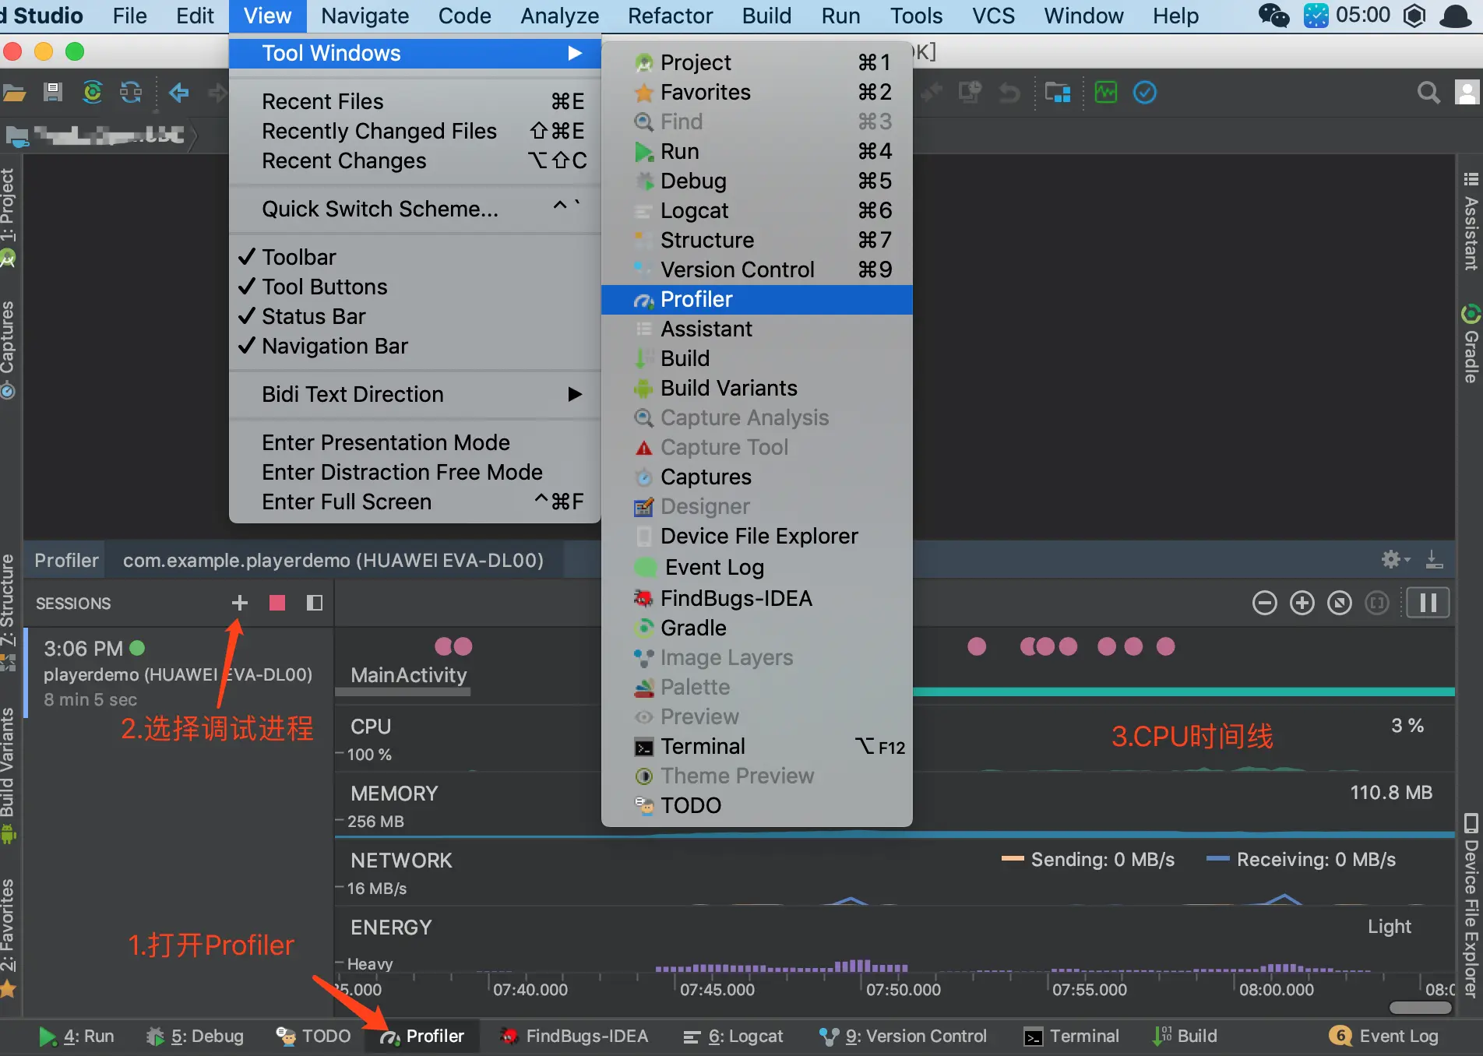Open the Gradle side panel tab
The width and height of the screenshot is (1483, 1056).
click(1471, 343)
